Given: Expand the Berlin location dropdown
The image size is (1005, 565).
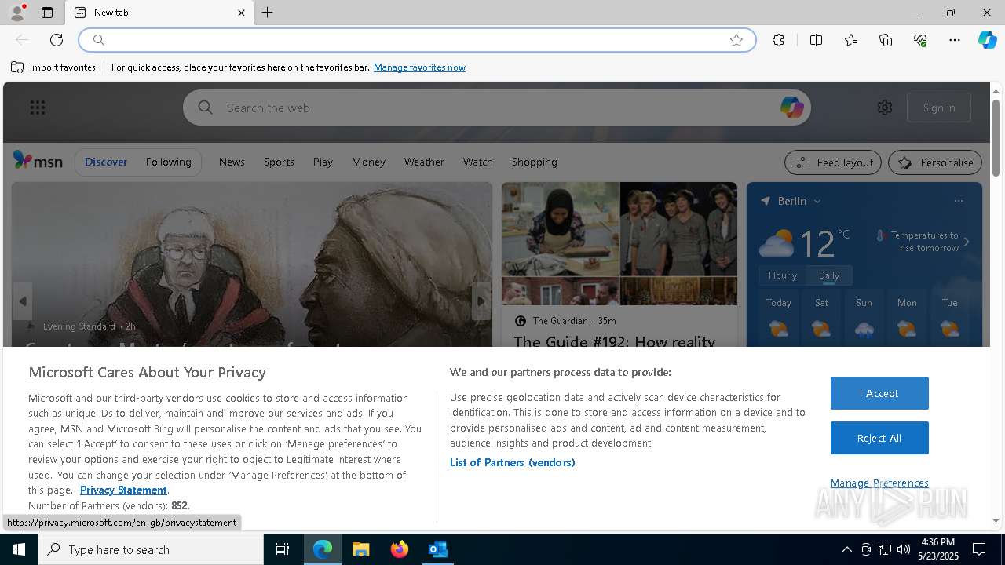Looking at the screenshot, I should click(x=817, y=201).
